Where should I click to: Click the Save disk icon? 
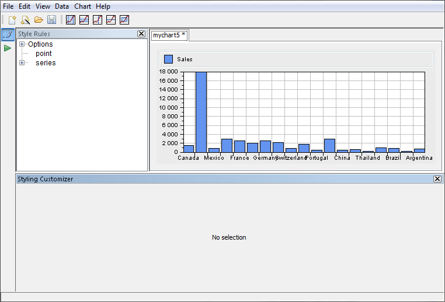point(52,20)
